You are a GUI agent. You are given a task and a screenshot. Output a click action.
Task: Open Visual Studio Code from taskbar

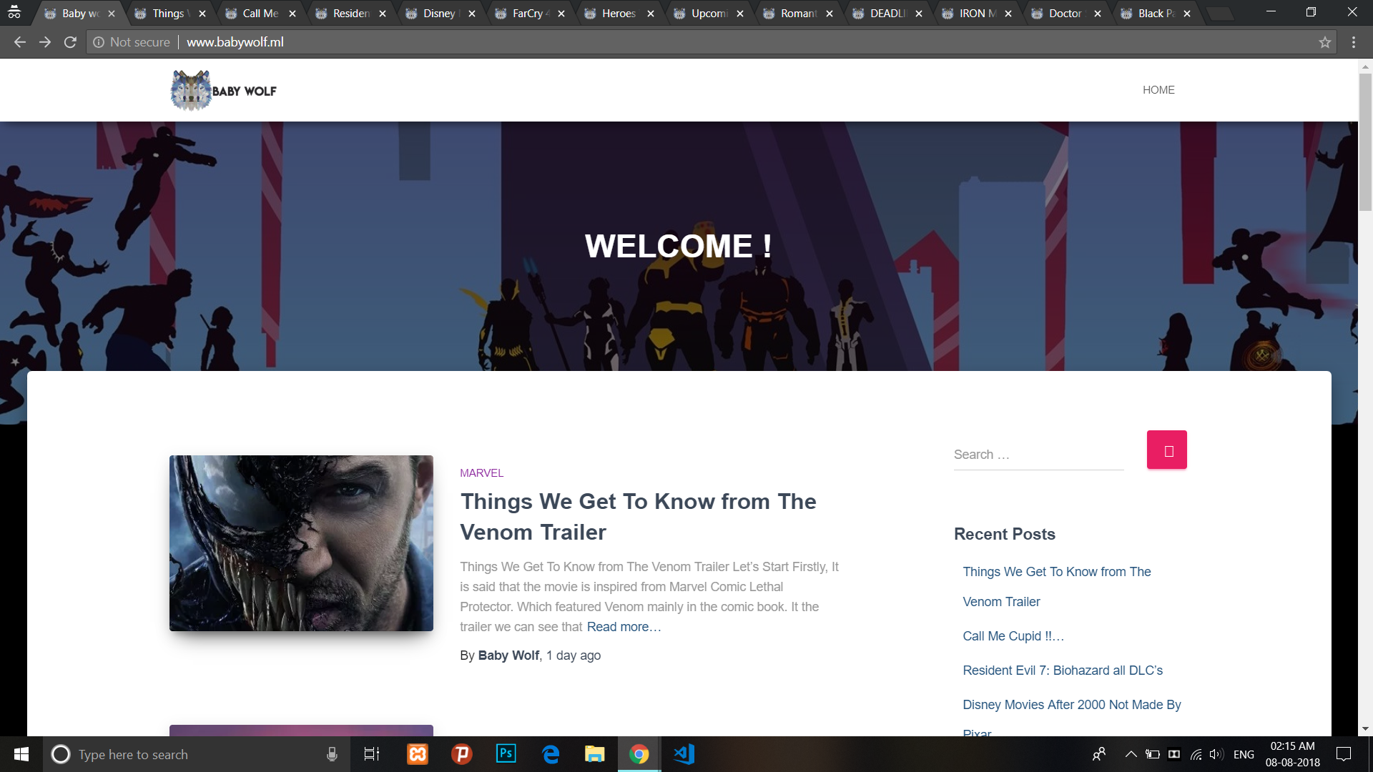click(x=684, y=754)
